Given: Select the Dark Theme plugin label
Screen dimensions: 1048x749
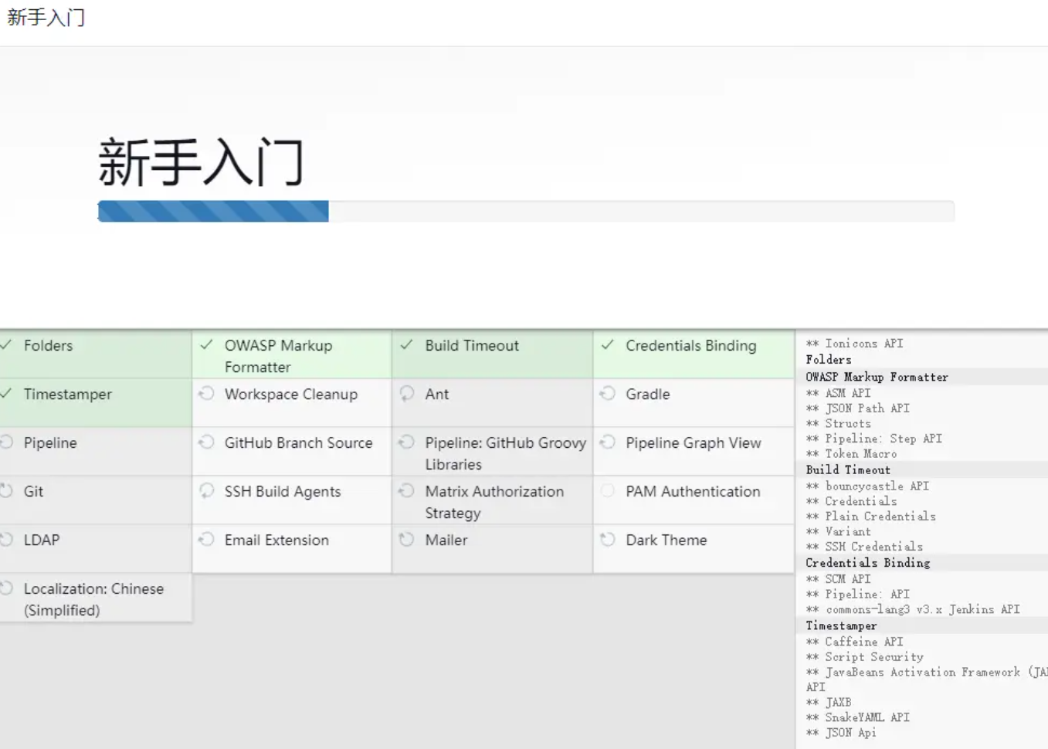Looking at the screenshot, I should [666, 540].
